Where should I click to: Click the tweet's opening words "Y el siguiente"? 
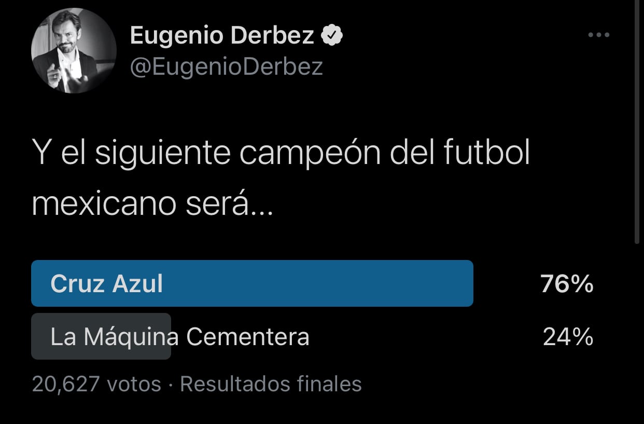pos(130,154)
